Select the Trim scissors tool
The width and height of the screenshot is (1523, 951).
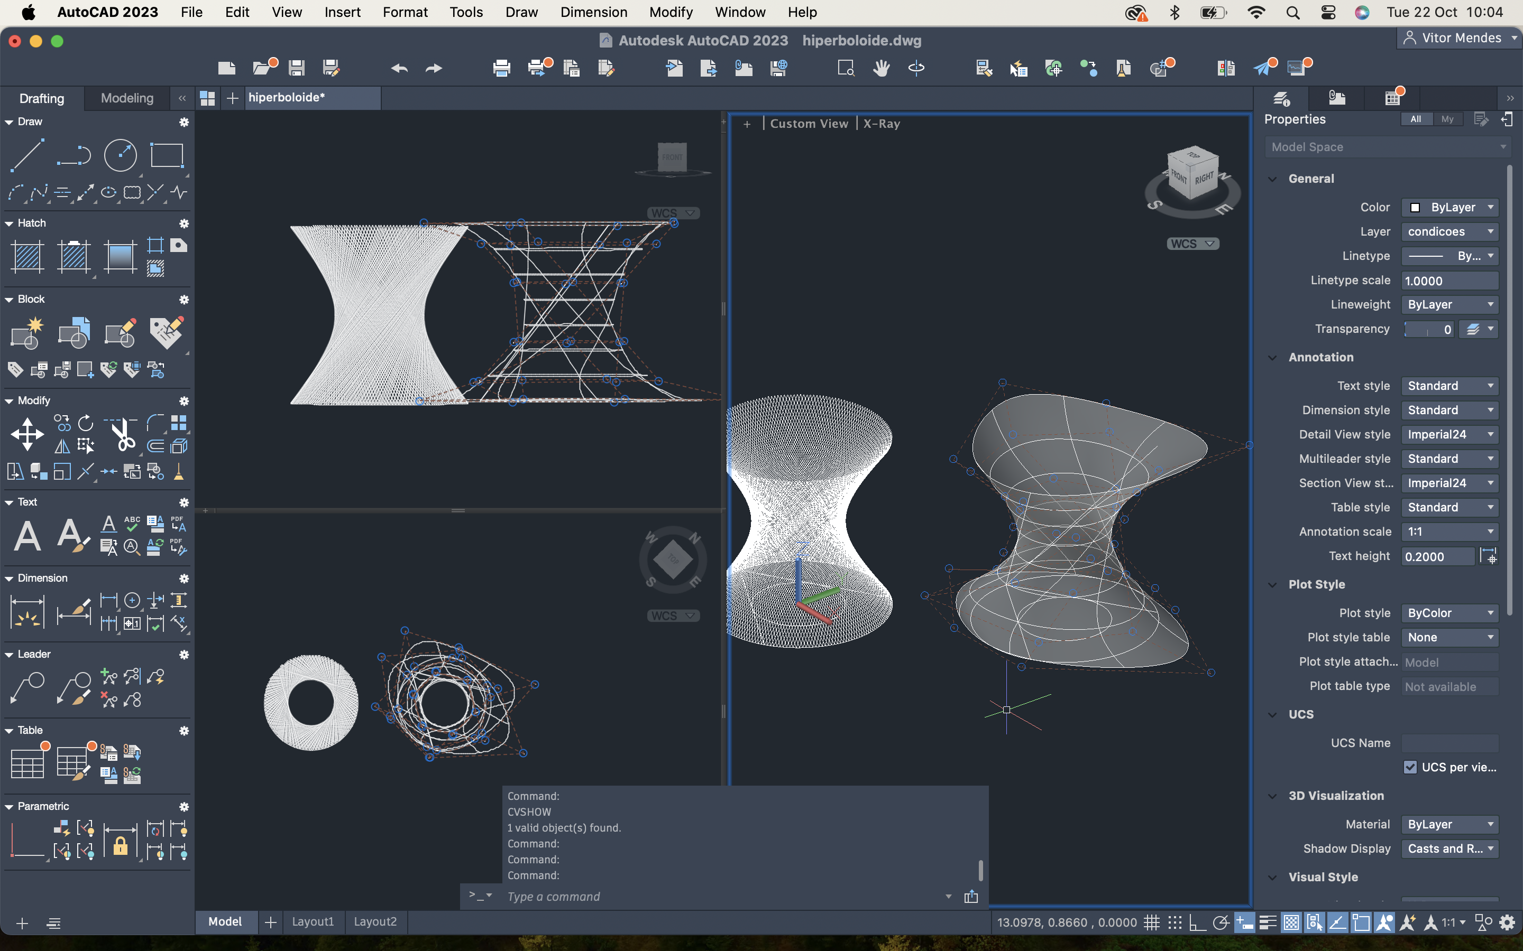click(x=122, y=434)
